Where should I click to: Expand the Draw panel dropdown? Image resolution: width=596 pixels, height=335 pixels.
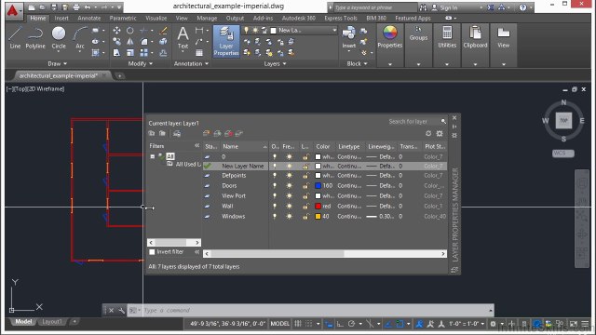pos(58,64)
